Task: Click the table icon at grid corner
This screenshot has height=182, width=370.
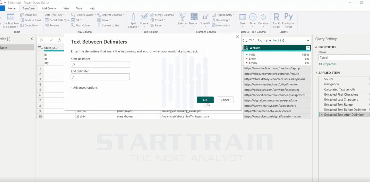Action: pos(40,48)
